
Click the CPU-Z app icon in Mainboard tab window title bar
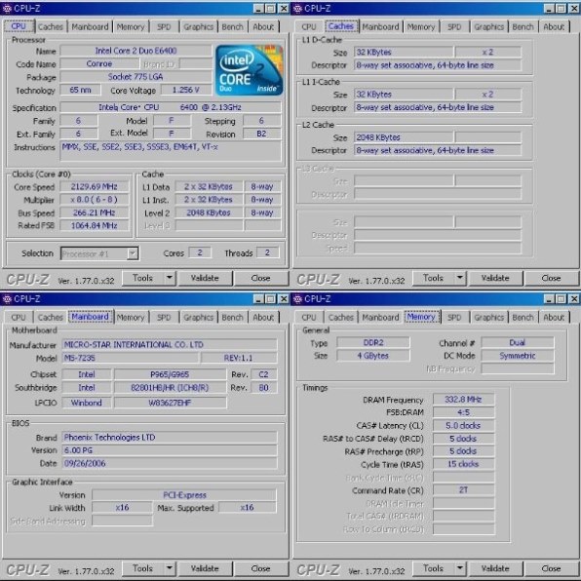pos(7,299)
